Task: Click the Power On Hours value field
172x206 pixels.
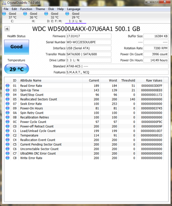Action: 156,60
